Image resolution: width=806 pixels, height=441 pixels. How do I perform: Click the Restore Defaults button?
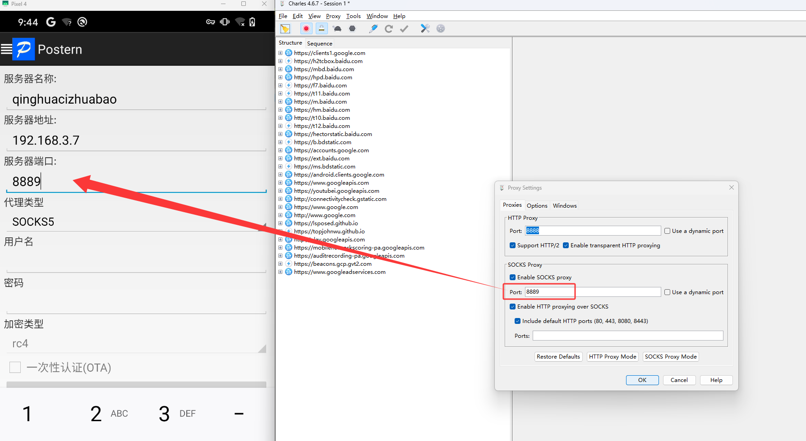pyautogui.click(x=558, y=357)
